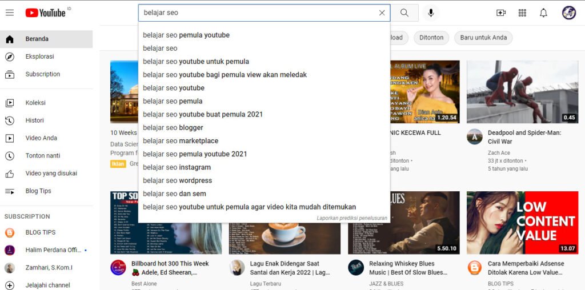Open Zach Ace channel avatar

(475, 137)
